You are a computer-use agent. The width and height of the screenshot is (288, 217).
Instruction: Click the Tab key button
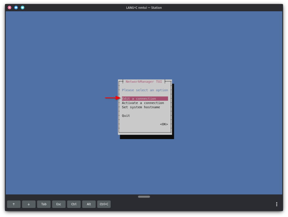(44, 204)
